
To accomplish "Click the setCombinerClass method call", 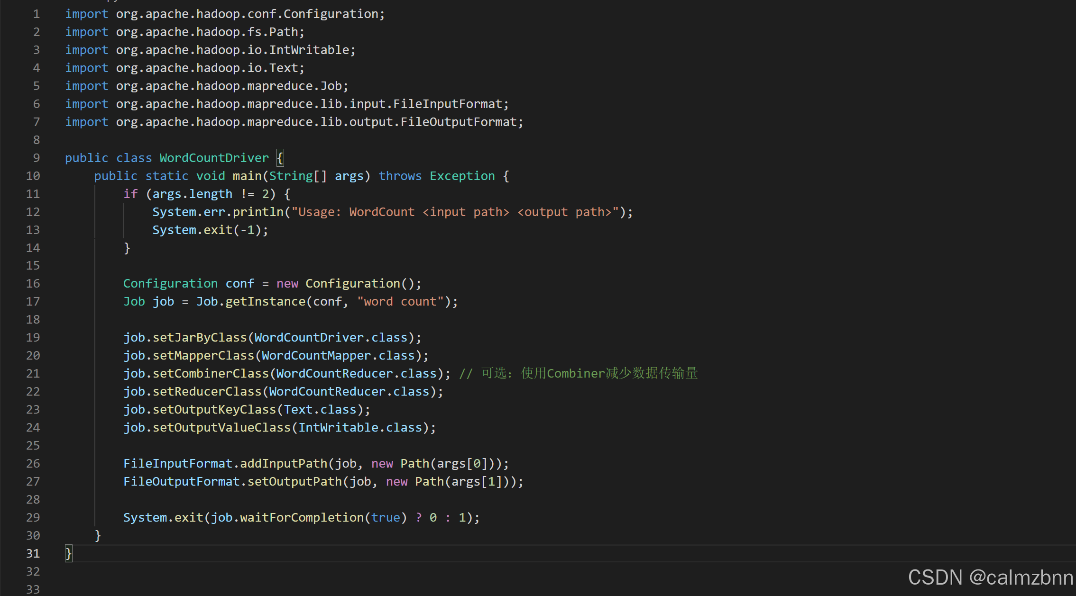I will [210, 373].
